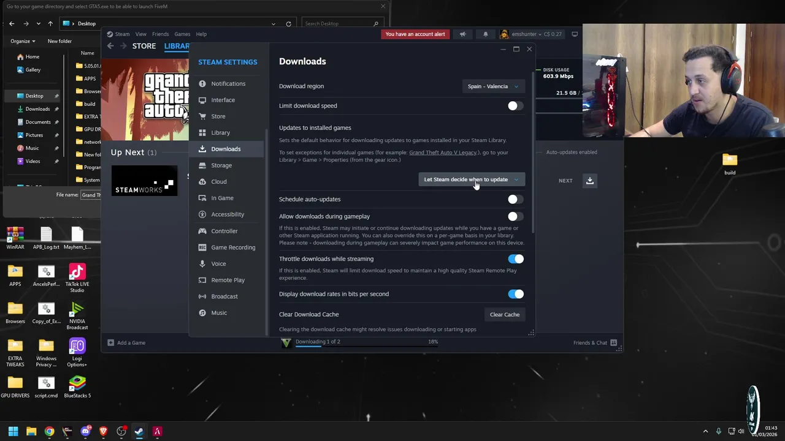Select Steamworks thumbnail in Up Next
This screenshot has height=441, width=785.
[x=144, y=181]
